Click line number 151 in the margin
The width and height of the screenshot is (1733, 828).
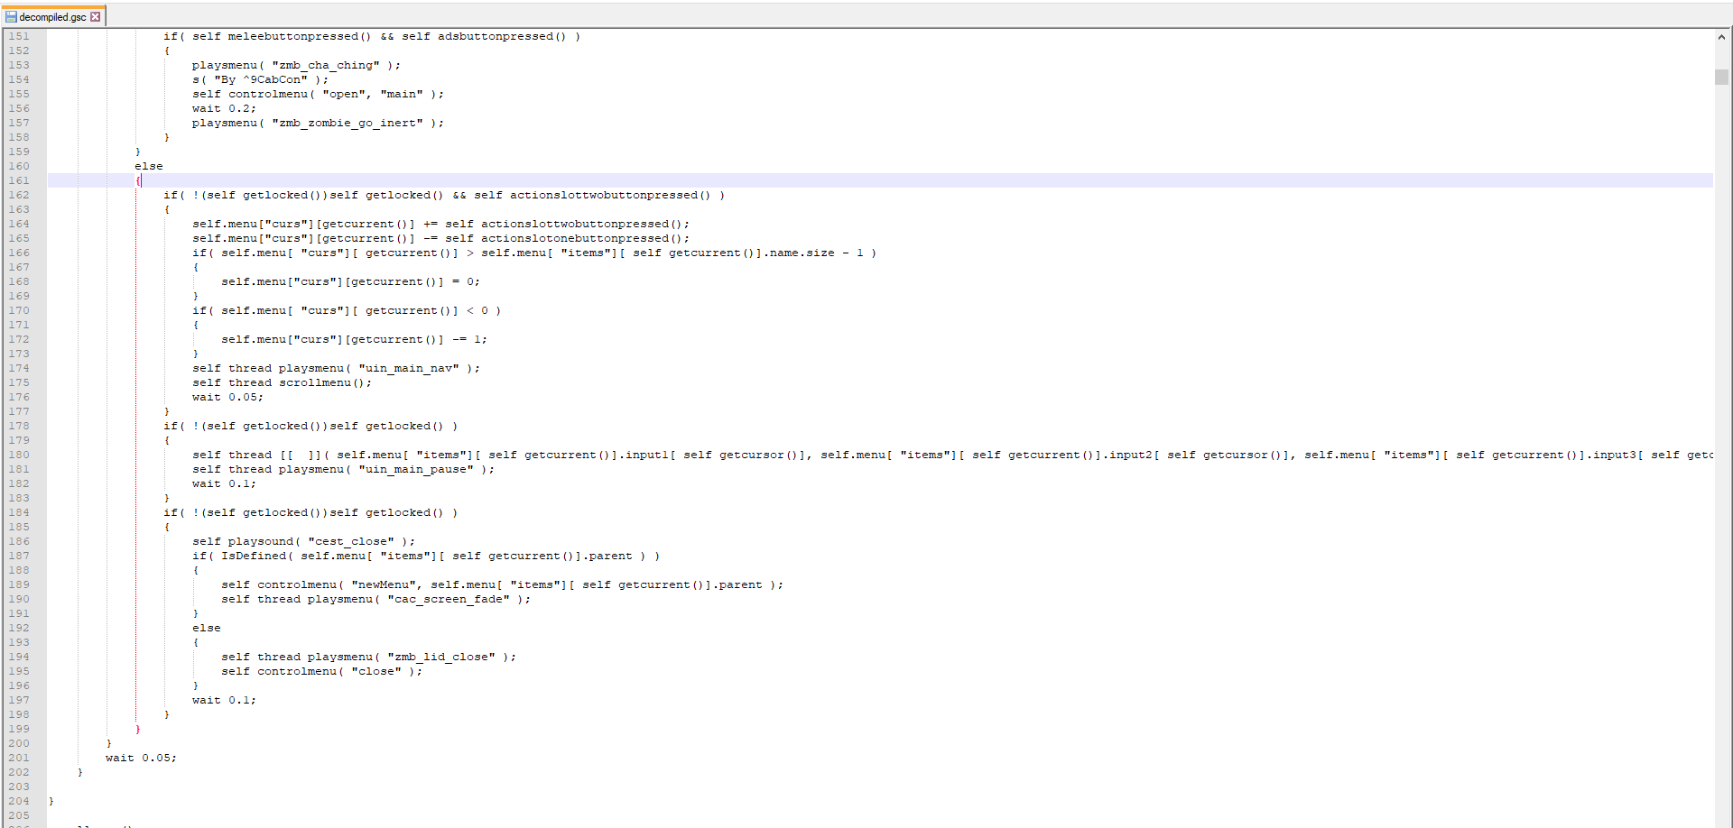(19, 36)
